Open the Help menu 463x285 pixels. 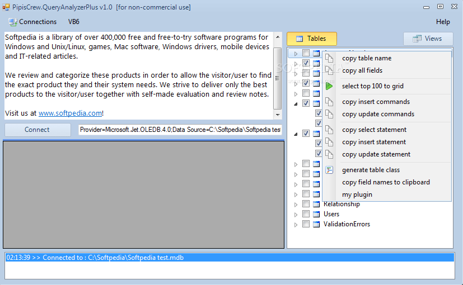coord(443,22)
